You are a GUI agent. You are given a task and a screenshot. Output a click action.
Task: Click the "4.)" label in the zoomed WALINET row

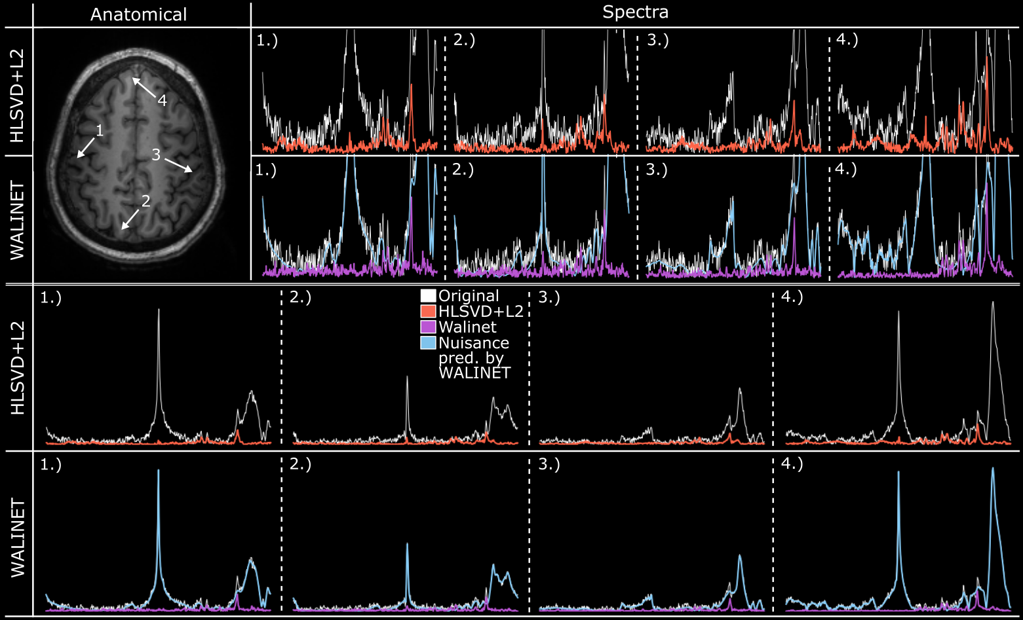pyautogui.click(x=846, y=170)
